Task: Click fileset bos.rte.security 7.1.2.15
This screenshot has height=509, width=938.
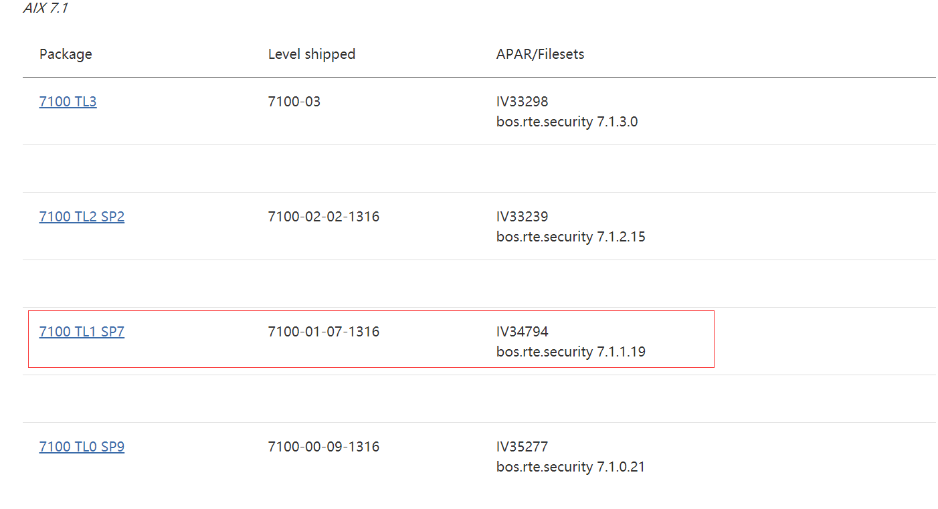Action: pyautogui.click(x=570, y=237)
